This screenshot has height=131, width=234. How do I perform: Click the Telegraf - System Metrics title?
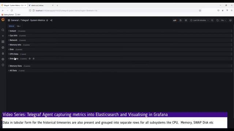coord(33,20)
